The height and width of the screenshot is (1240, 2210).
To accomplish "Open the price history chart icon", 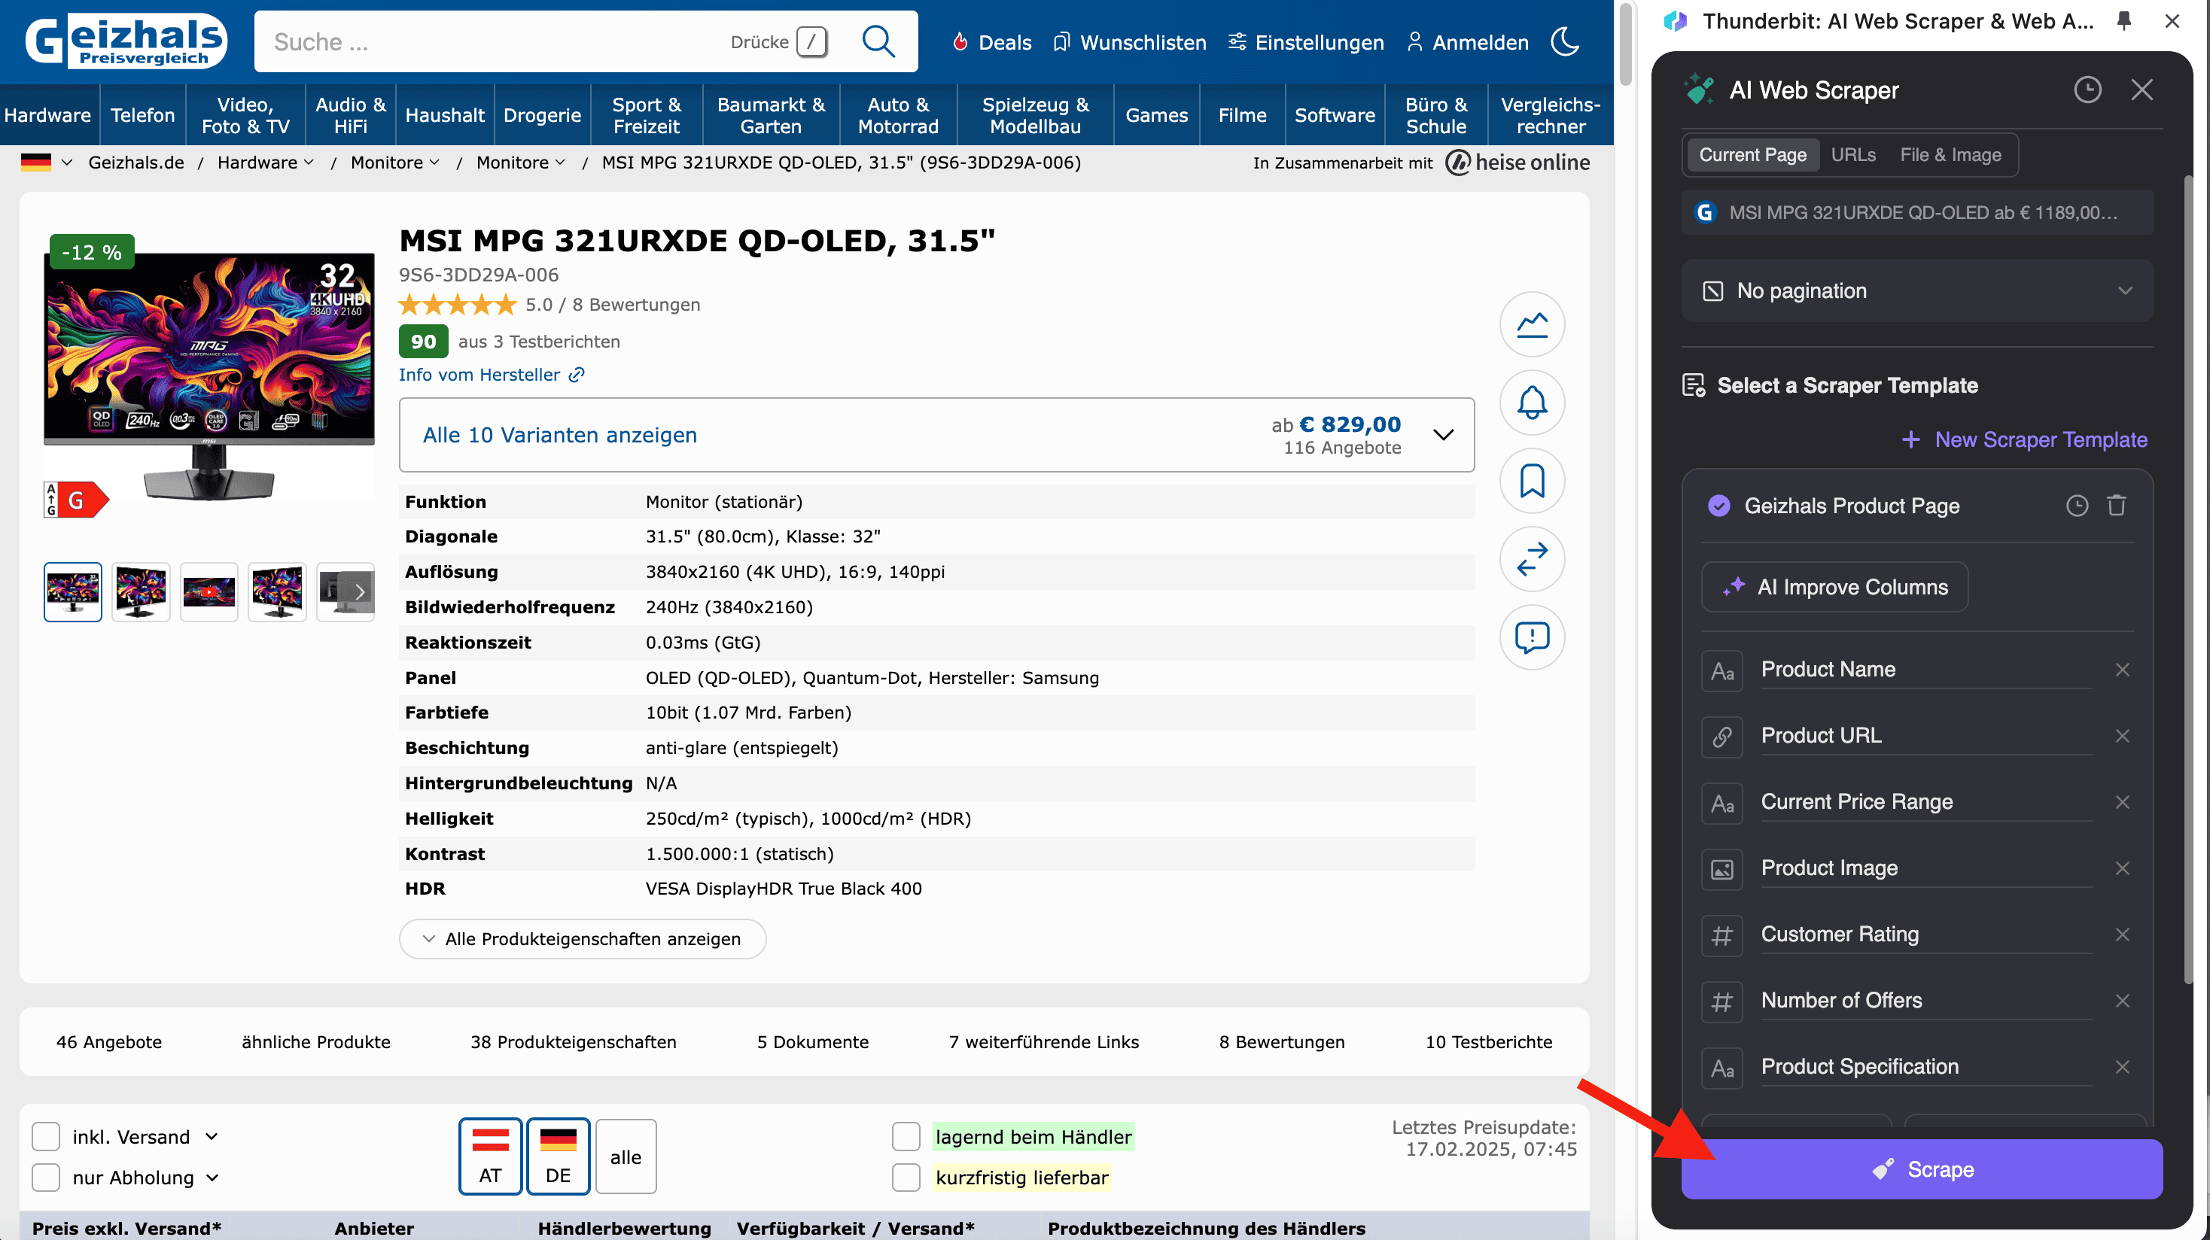I will coord(1533,325).
